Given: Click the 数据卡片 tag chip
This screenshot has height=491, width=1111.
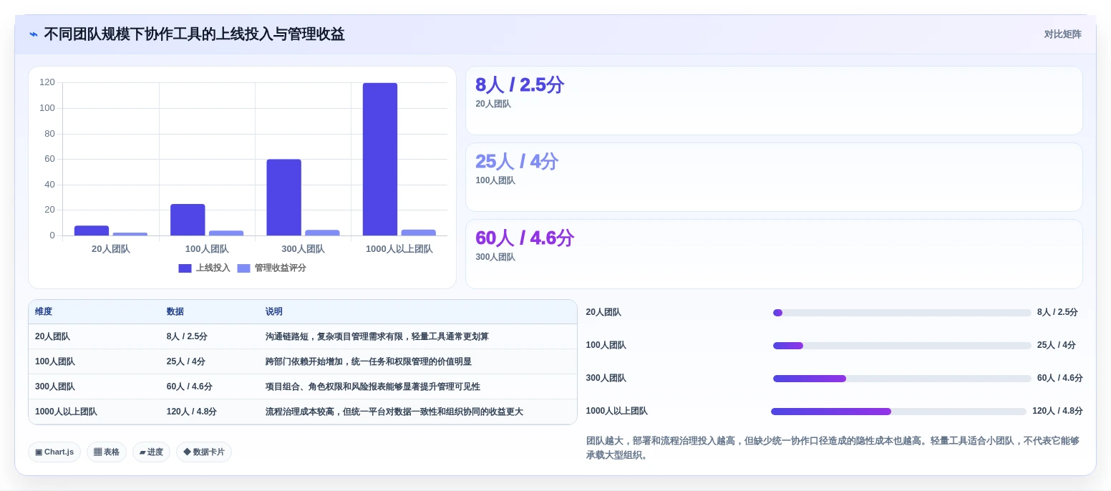Looking at the screenshot, I should [x=204, y=452].
